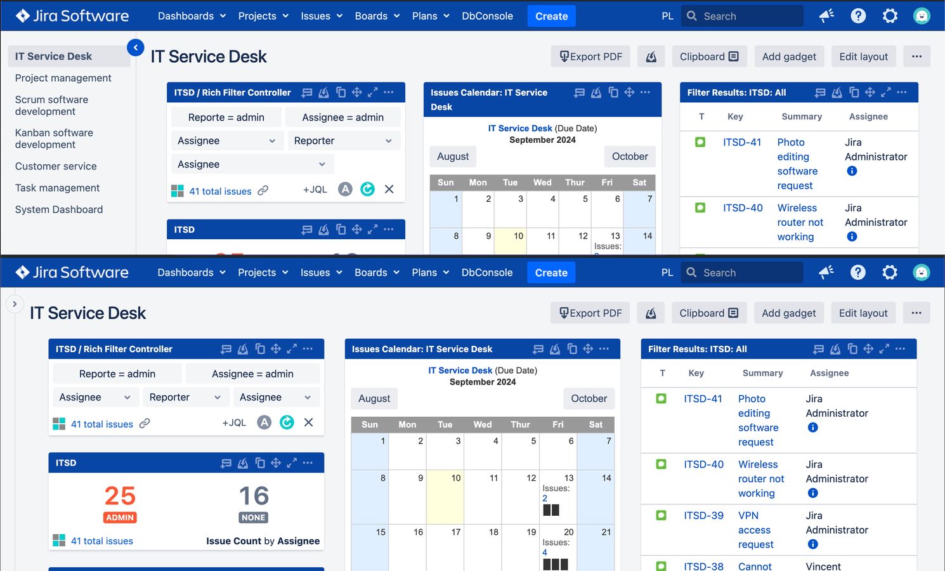Open the Assignee dropdown under 'Assignee = admin', lower view
The image size is (945, 571).
pos(275,397)
